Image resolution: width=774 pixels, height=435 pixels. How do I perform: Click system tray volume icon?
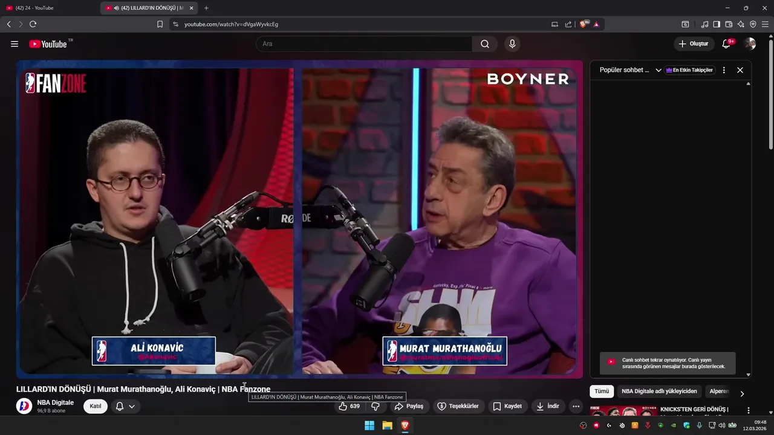click(721, 425)
